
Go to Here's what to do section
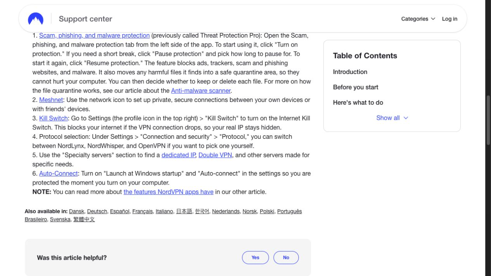click(358, 103)
